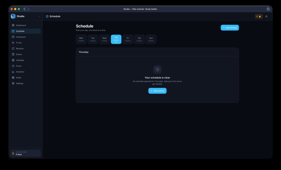Select the Mon day tab

tap(81, 39)
